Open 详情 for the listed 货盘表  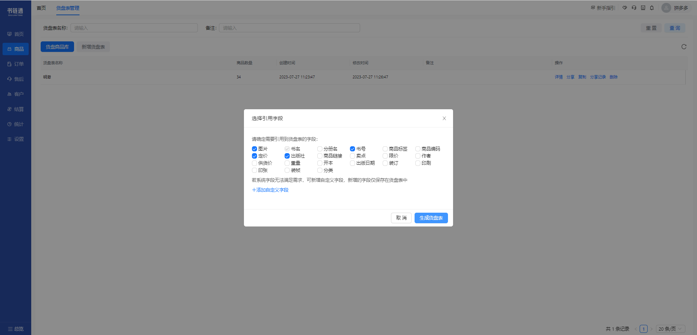click(559, 77)
